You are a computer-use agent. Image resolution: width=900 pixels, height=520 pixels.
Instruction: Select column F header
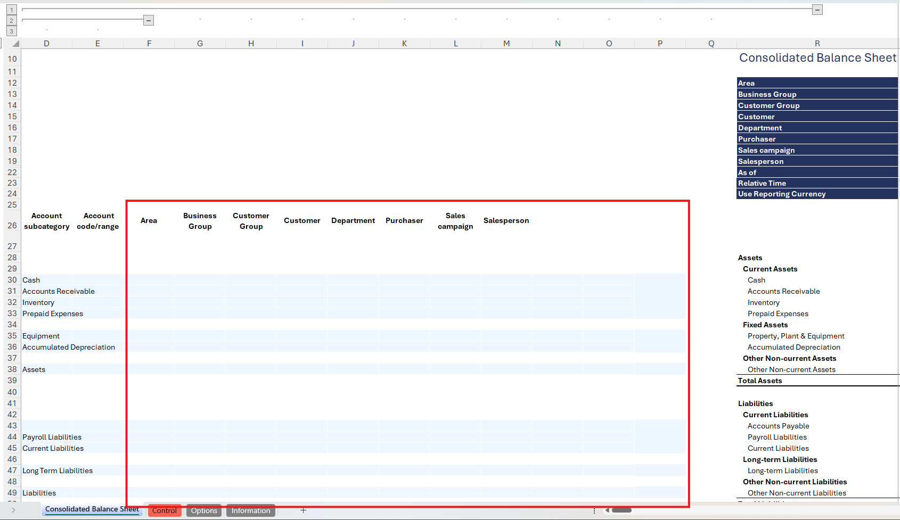[149, 44]
